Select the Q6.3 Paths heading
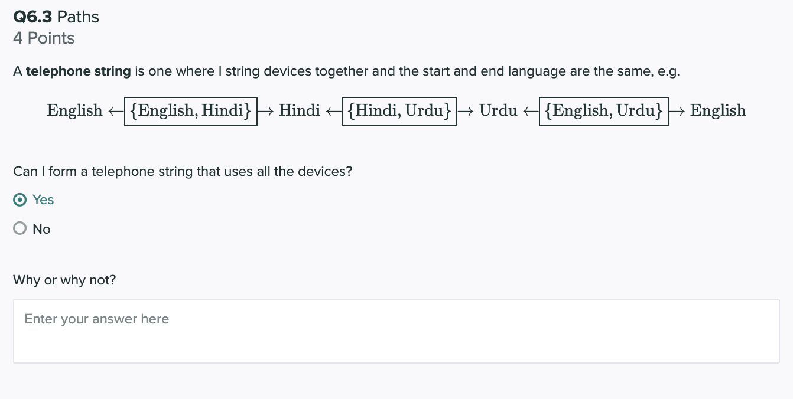This screenshot has width=793, height=399. (56, 17)
